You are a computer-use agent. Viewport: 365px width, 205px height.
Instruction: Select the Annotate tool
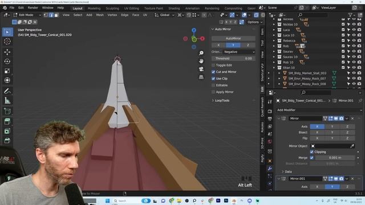click(7, 91)
